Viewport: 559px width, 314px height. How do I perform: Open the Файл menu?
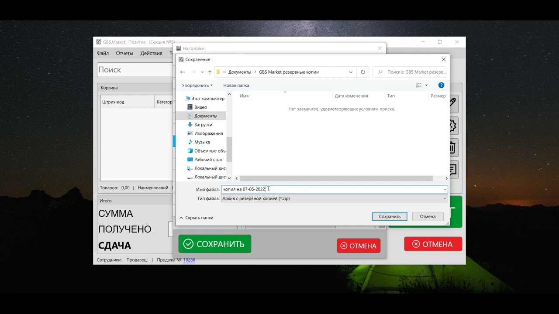[x=103, y=53]
